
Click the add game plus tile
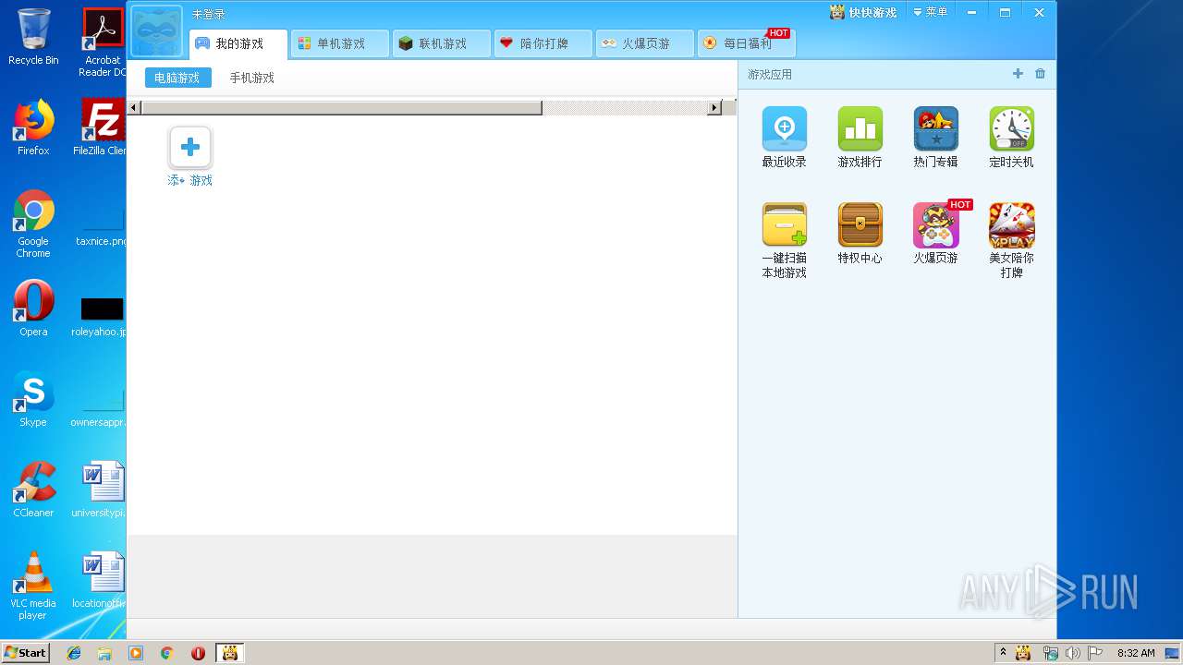tap(190, 147)
